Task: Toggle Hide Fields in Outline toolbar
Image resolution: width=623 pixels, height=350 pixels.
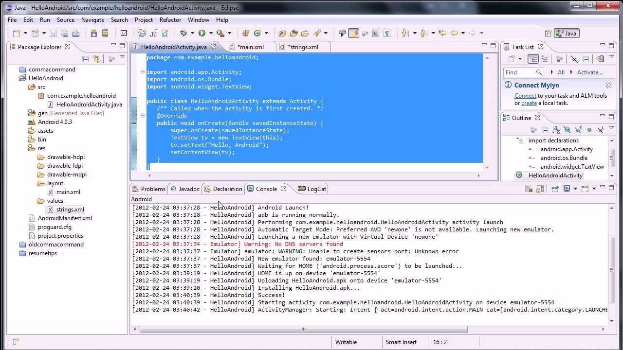Action: pyautogui.click(x=567, y=130)
